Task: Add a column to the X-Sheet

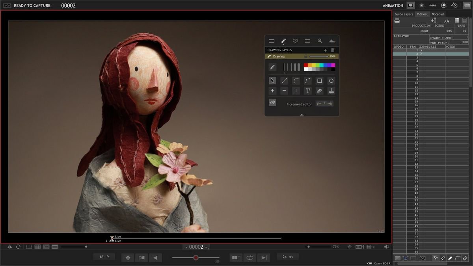Action: (x=434, y=20)
